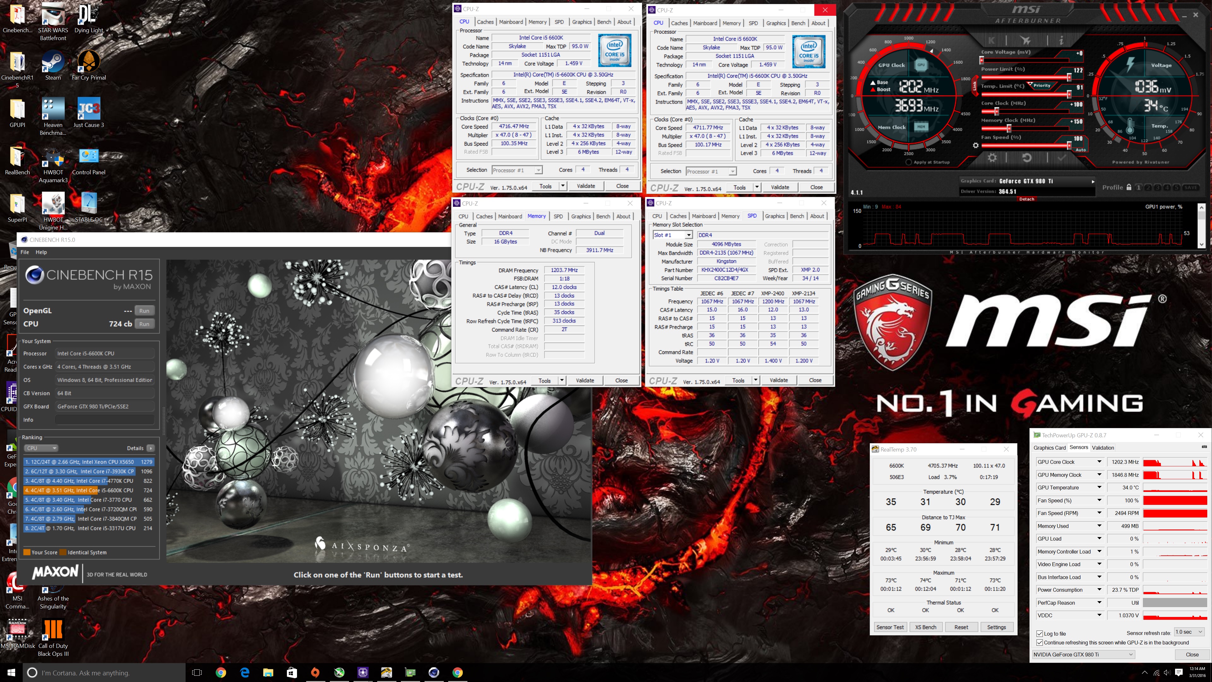Click the Kombustor K icon in Afterburner
The image size is (1212, 682).
(991, 41)
